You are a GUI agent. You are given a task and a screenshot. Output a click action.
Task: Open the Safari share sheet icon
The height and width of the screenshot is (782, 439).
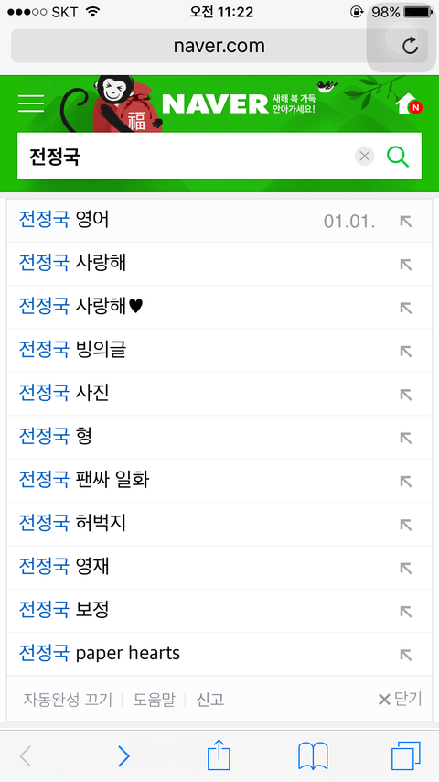[219, 755]
